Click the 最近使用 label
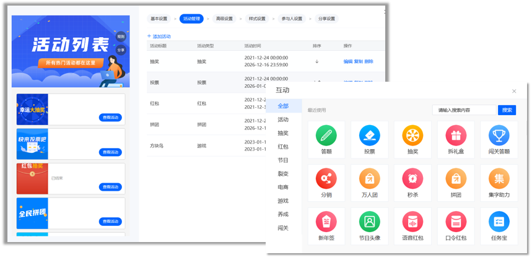Viewport: 532px width, 260px height. (316, 111)
